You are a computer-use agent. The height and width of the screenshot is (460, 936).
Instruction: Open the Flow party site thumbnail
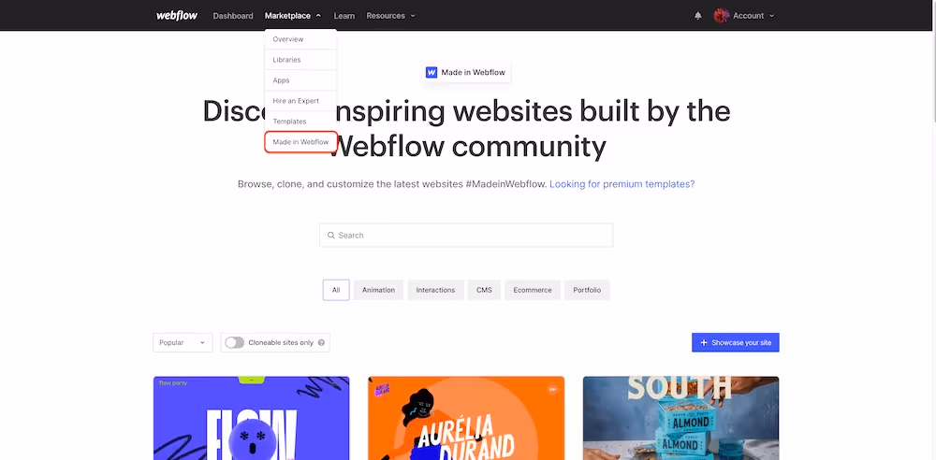point(251,418)
